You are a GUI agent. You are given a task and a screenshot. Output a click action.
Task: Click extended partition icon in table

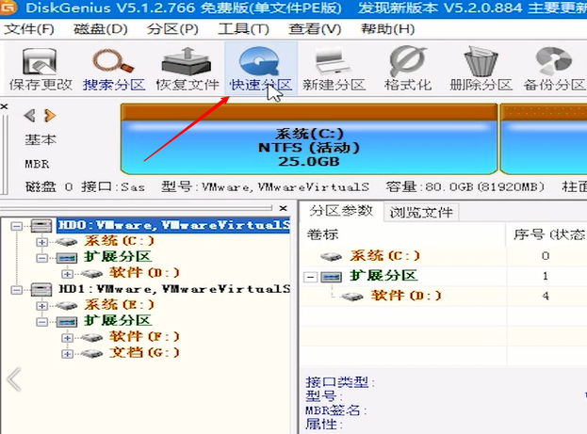(x=332, y=277)
